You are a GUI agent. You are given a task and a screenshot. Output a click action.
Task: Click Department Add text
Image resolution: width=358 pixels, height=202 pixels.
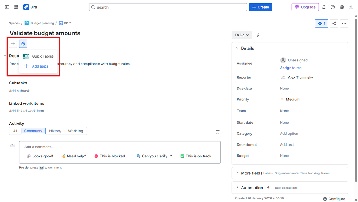[287, 144]
